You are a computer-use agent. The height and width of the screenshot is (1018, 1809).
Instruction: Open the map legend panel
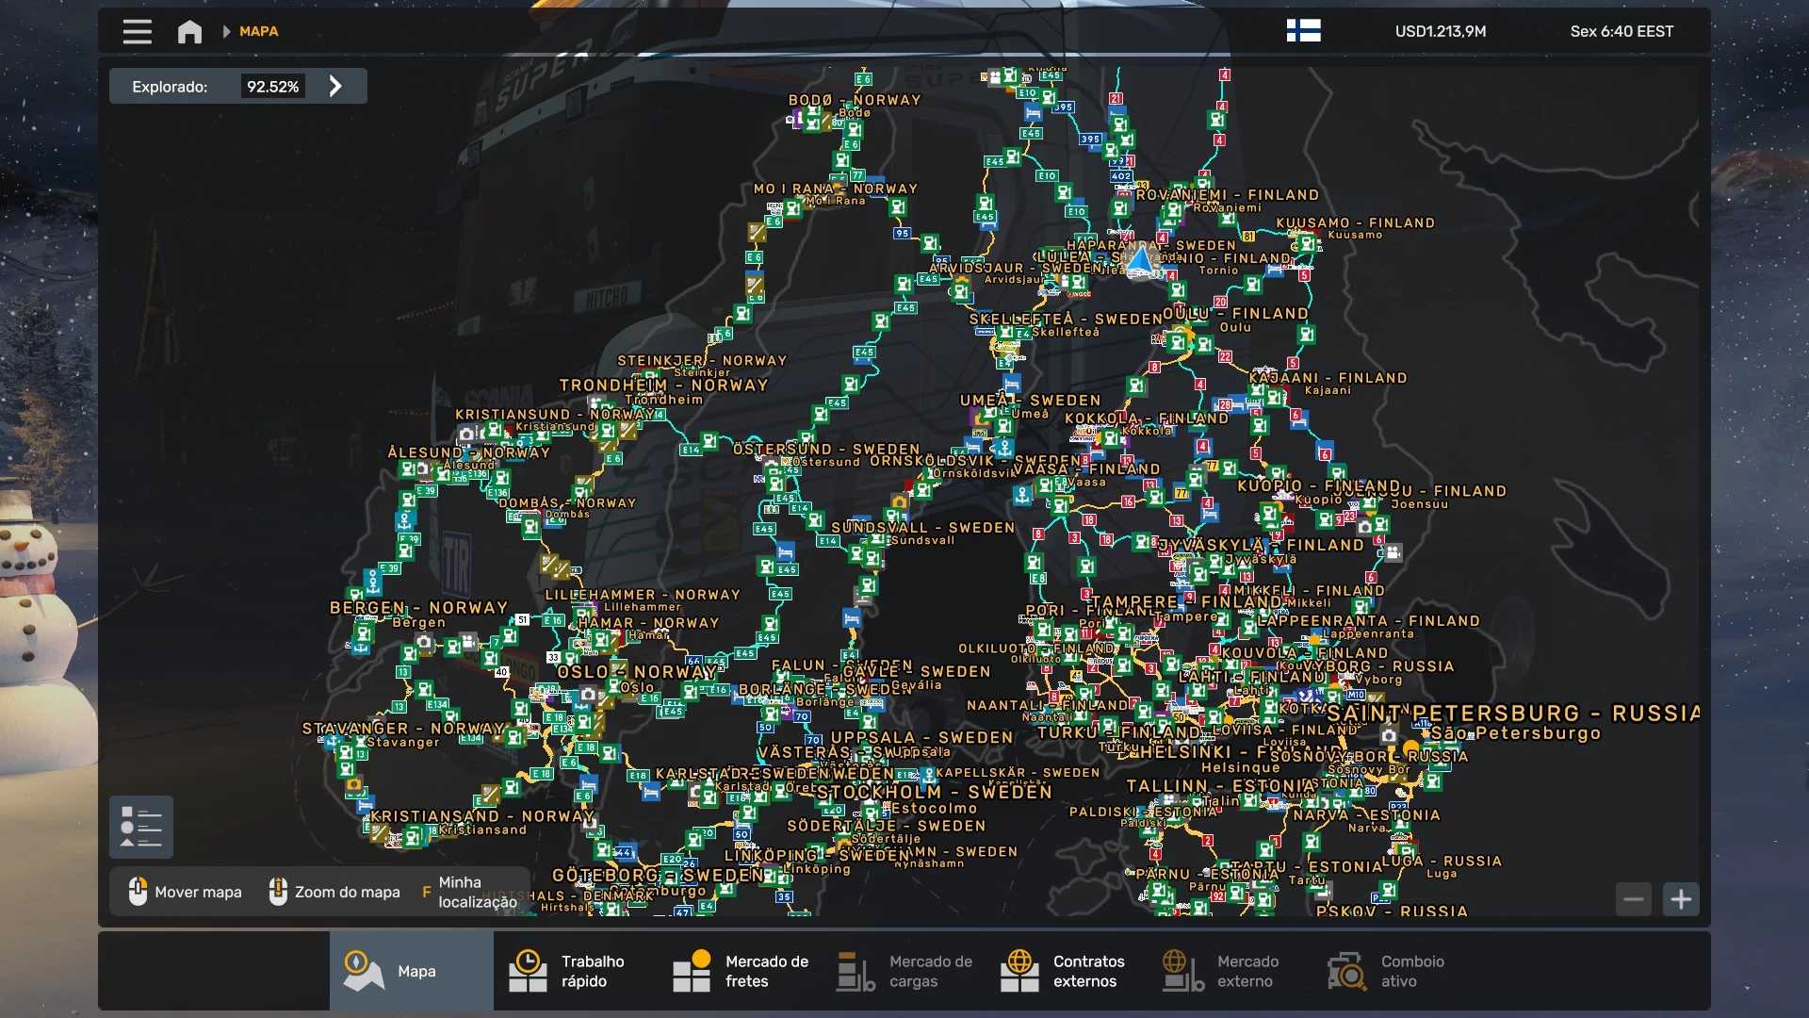(x=141, y=827)
